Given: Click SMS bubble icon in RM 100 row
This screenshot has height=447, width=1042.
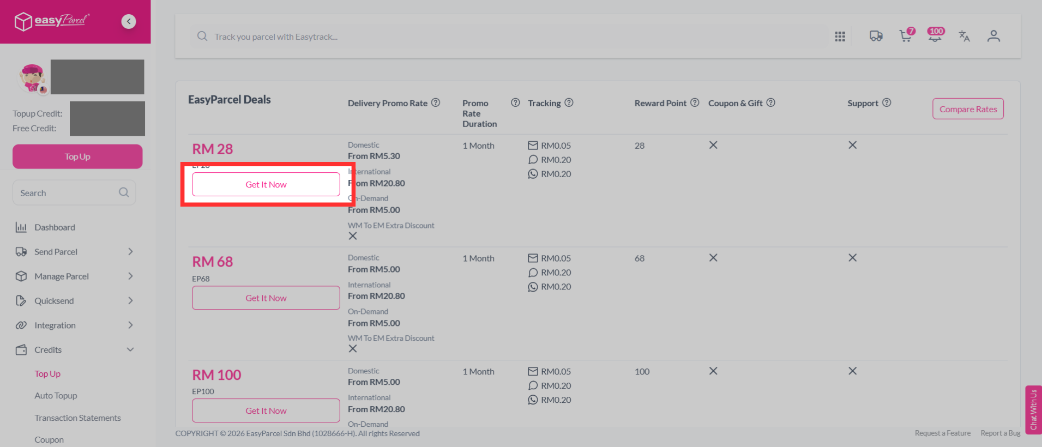Looking at the screenshot, I should (533, 385).
